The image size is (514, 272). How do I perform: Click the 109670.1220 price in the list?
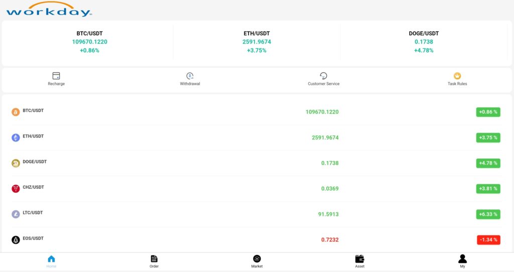(x=322, y=112)
